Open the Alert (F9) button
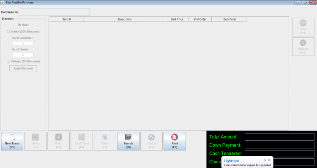The image size is (317, 168). tap(175, 141)
